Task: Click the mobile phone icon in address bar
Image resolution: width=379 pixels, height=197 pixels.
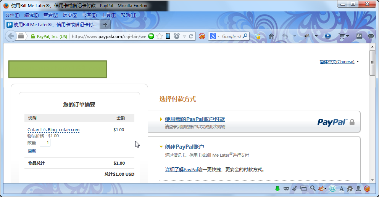Action: click(x=168, y=37)
